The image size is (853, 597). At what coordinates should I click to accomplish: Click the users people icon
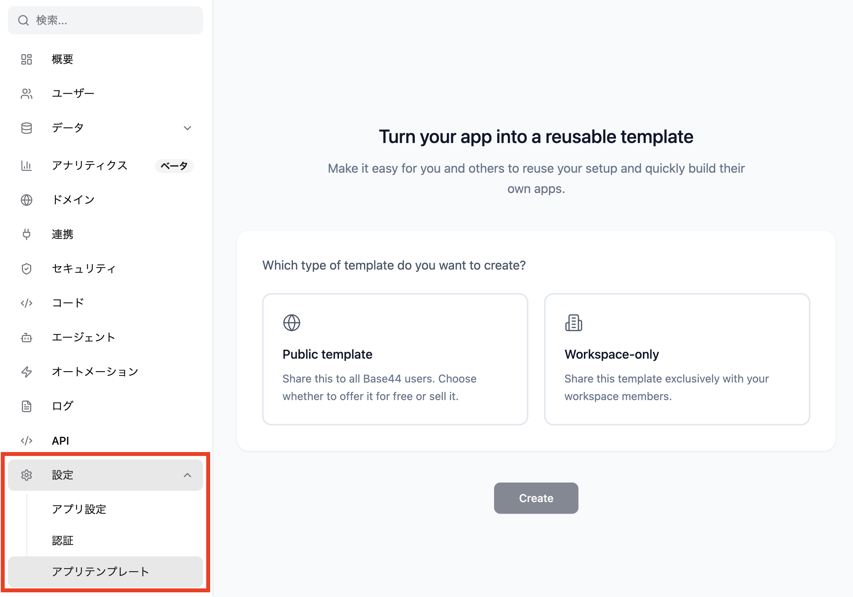tap(27, 94)
